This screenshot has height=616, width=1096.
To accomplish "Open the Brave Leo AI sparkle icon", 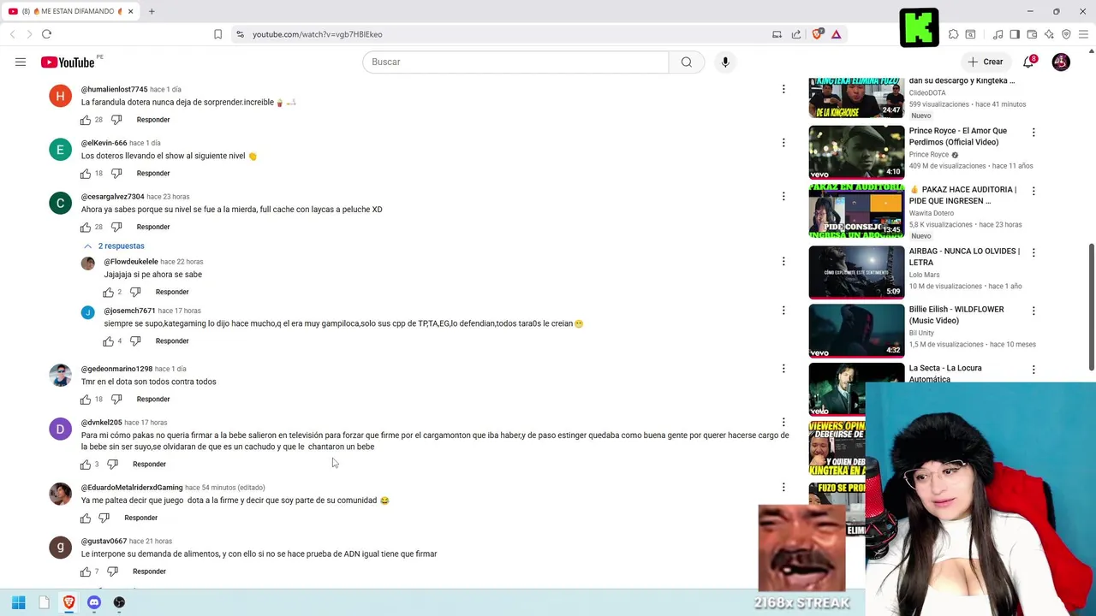I will [1049, 34].
